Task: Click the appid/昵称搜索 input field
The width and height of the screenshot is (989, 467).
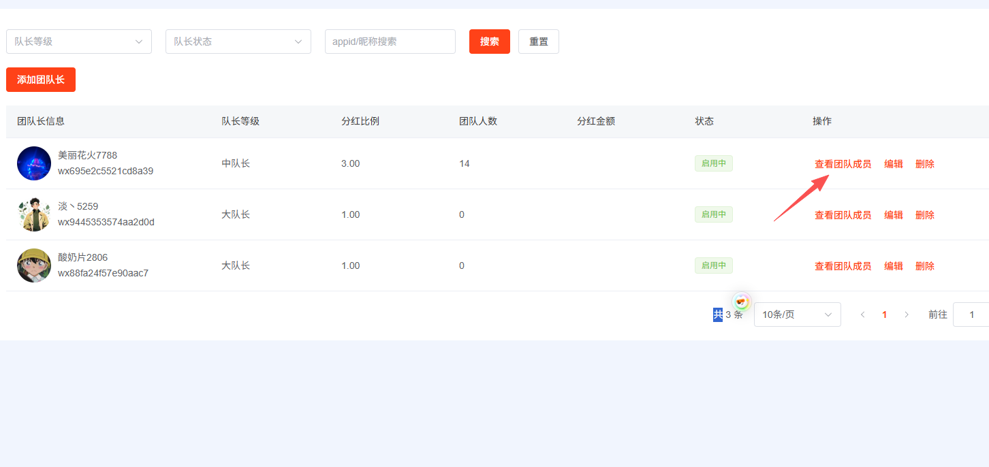Action: (390, 42)
